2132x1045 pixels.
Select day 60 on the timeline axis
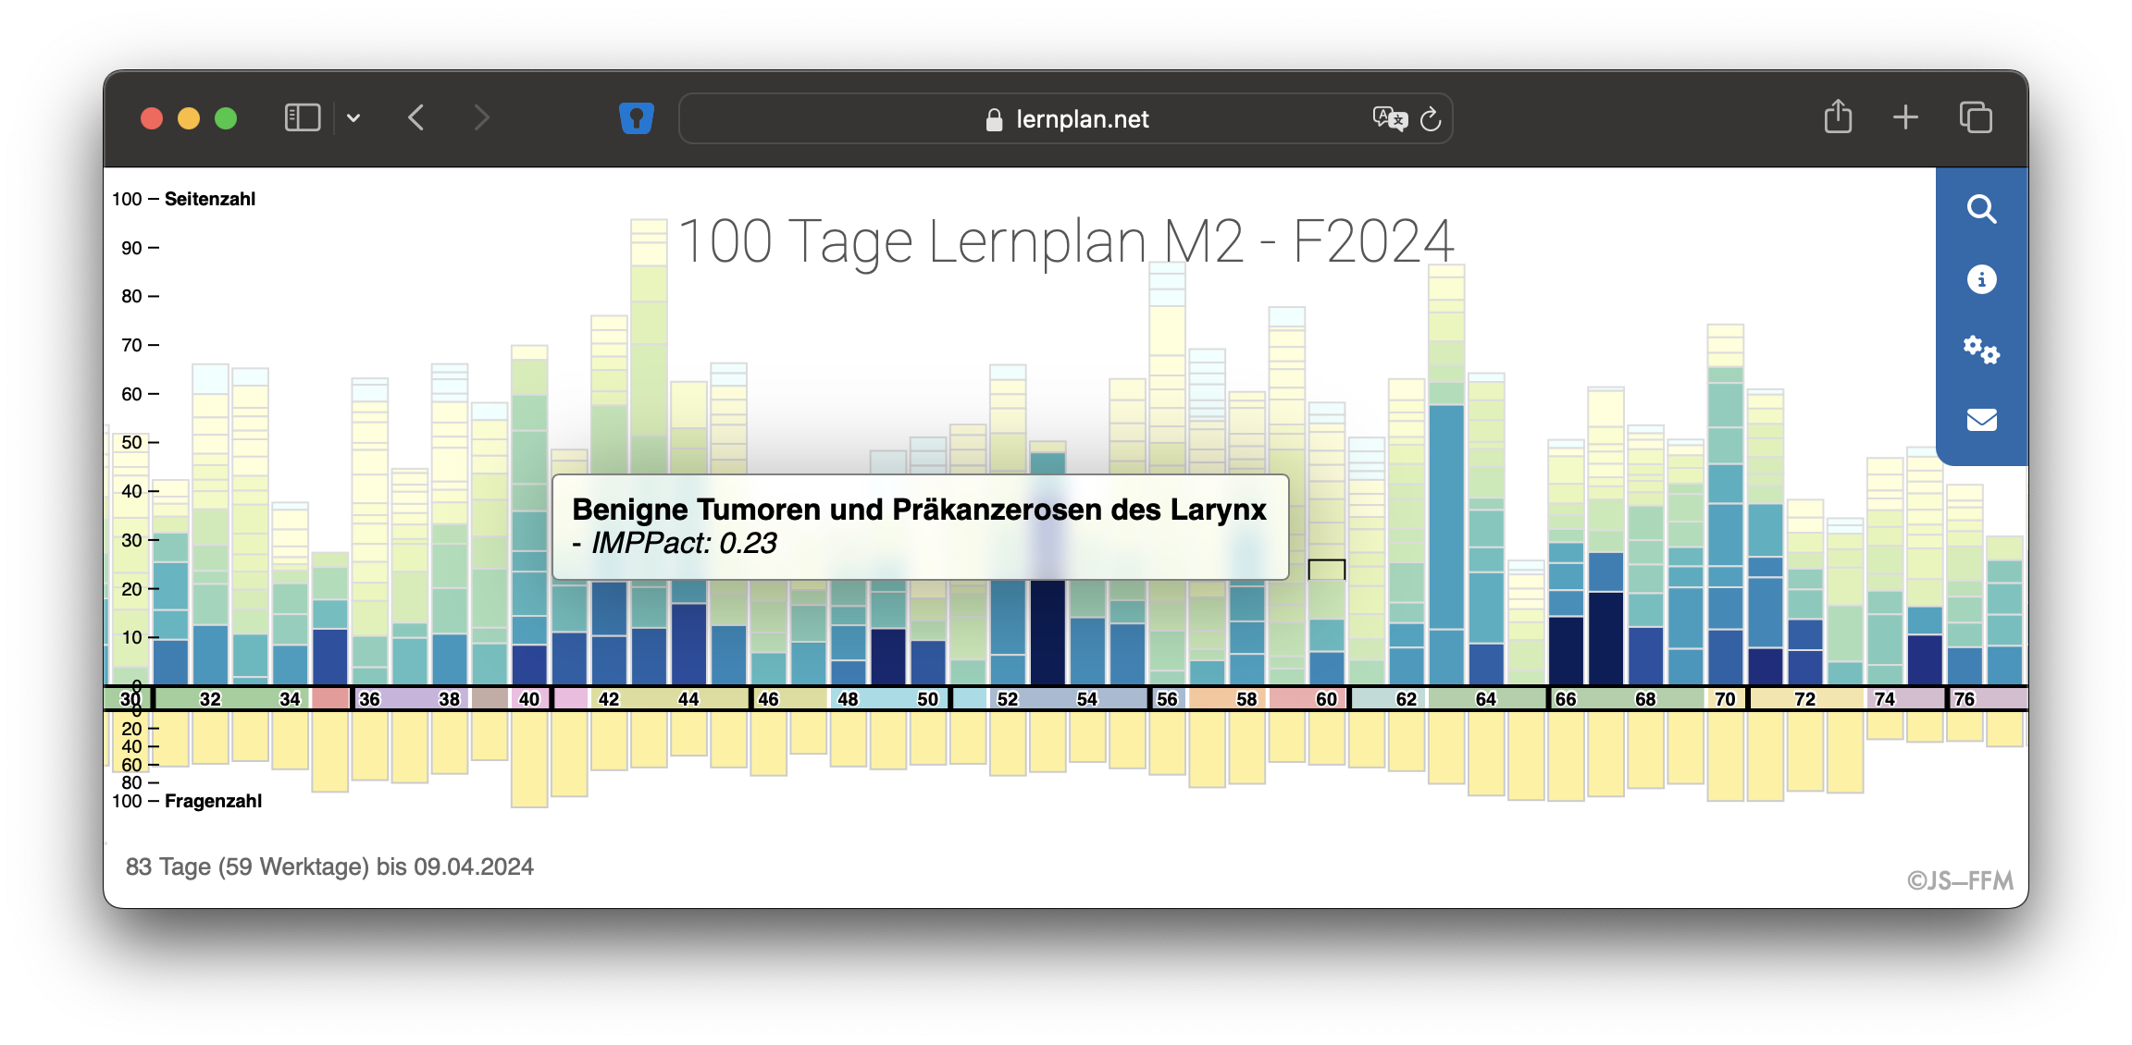1326,699
